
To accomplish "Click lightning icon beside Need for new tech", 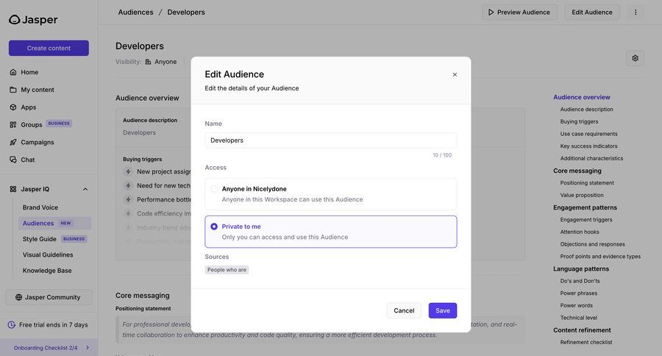I will coord(128,185).
